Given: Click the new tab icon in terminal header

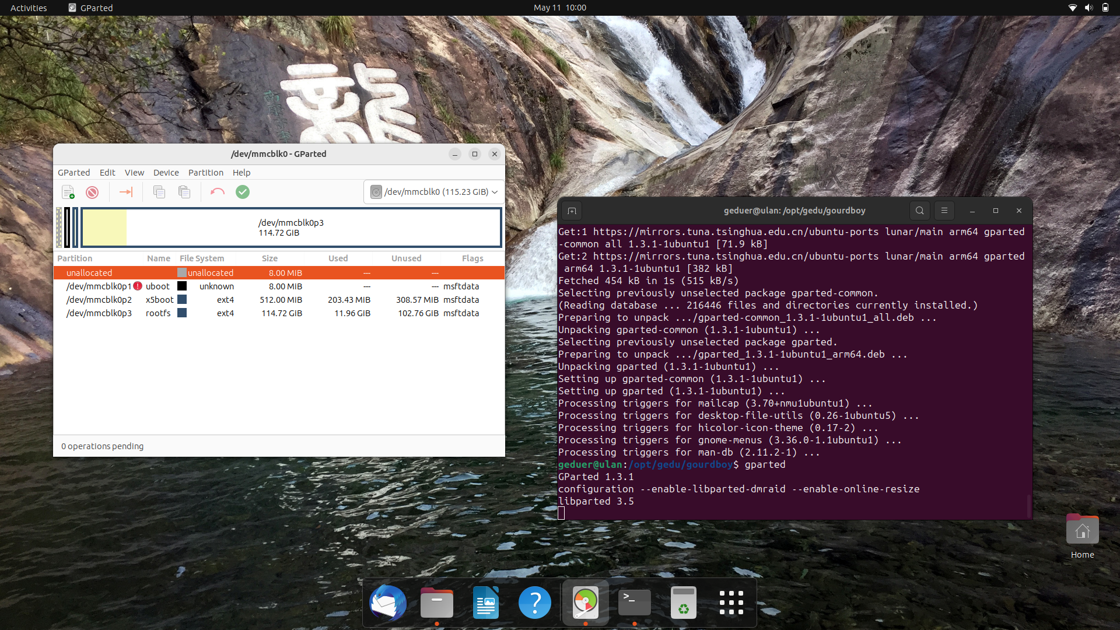Looking at the screenshot, I should click(x=572, y=211).
